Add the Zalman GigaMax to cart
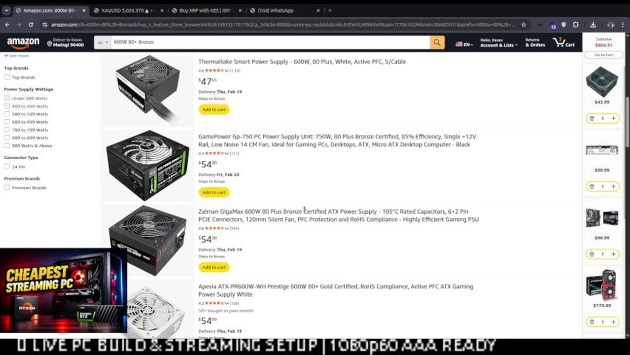Image resolution: width=630 pixels, height=355 pixels. coord(214,267)
